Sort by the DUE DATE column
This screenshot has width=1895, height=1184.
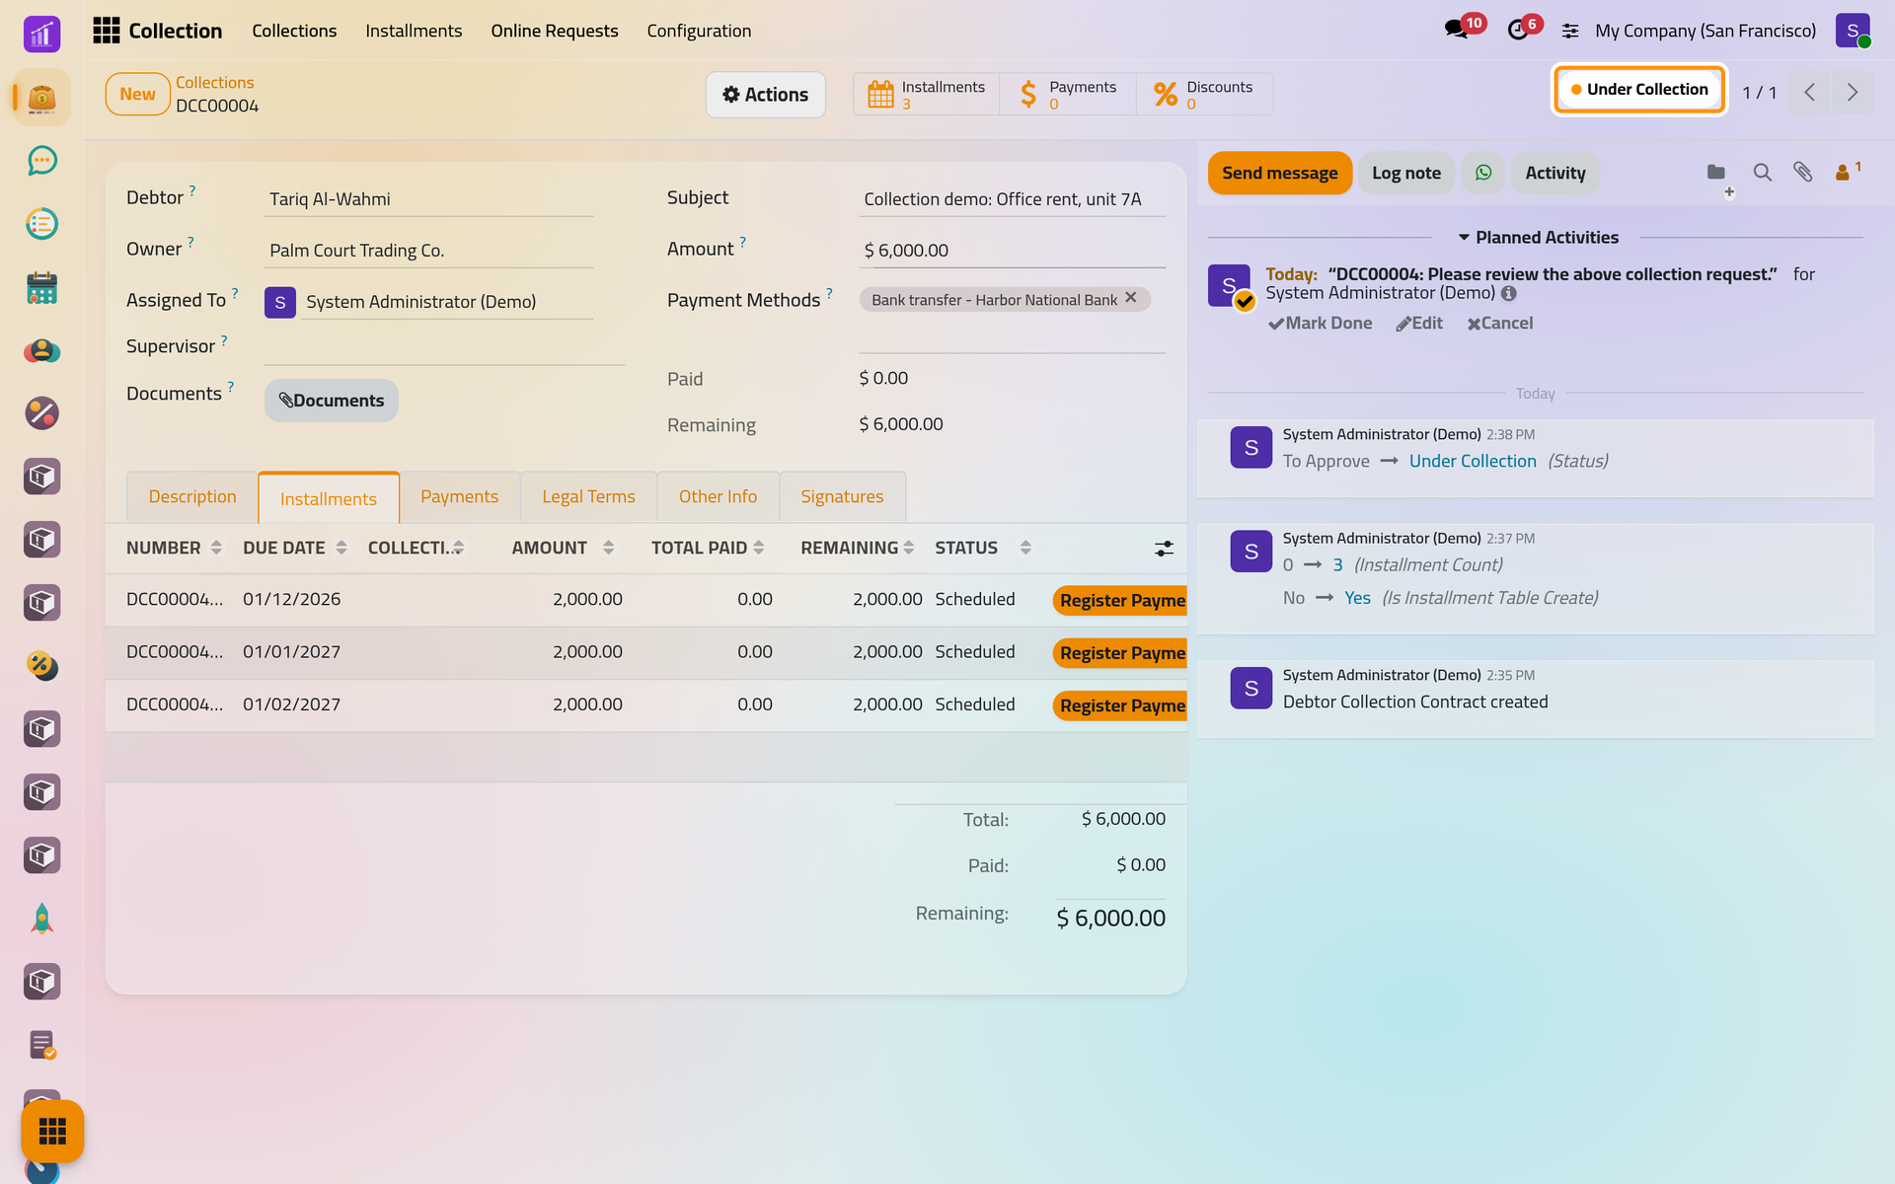(x=294, y=548)
